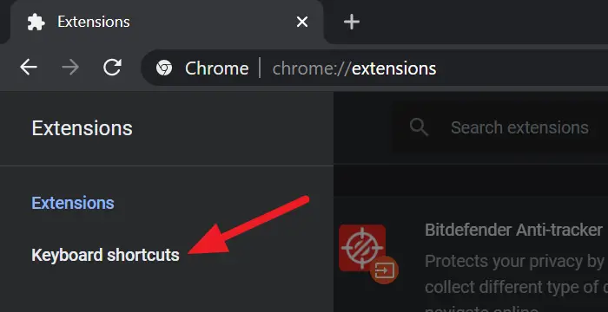608x312 pixels.
Task: Open a new tab with the plus button
Action: tap(352, 22)
